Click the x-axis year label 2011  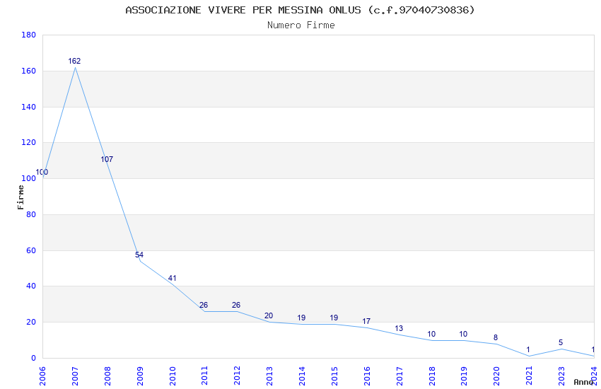pos(204,376)
